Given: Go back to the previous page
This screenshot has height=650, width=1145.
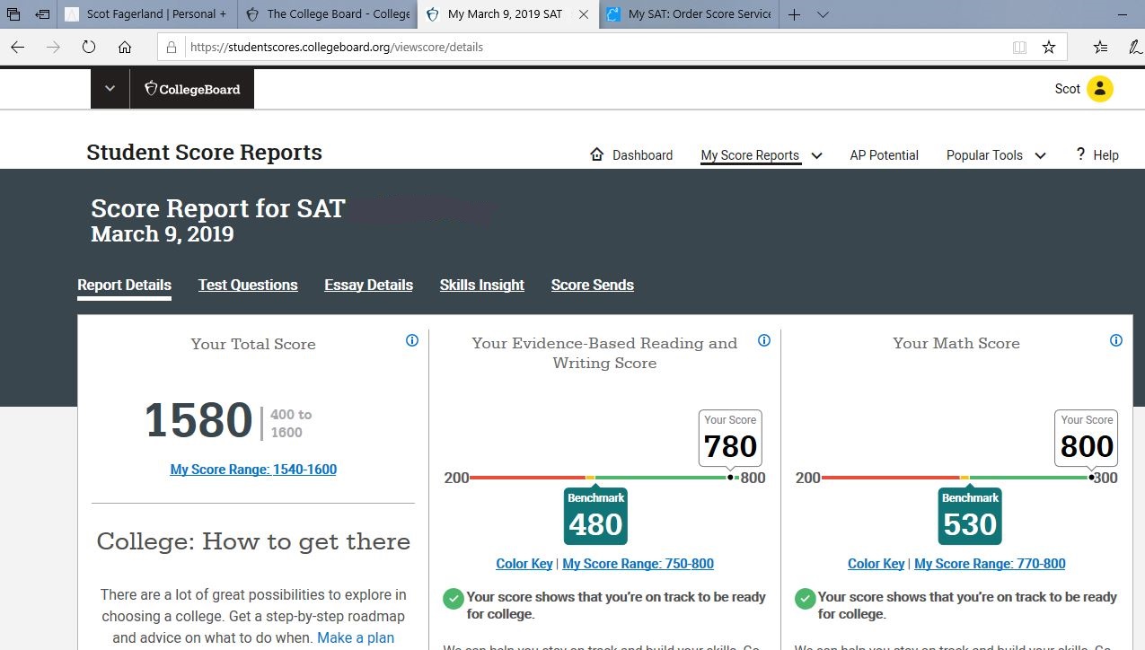Looking at the screenshot, I should tap(18, 48).
